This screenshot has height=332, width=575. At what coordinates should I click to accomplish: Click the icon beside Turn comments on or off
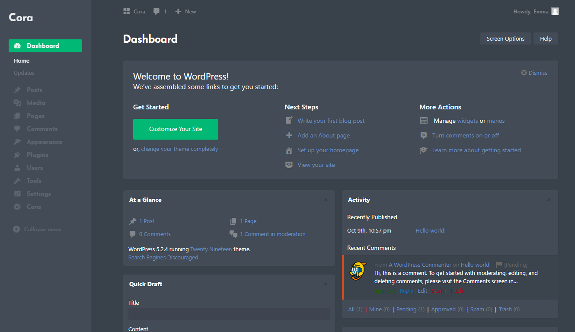click(424, 135)
